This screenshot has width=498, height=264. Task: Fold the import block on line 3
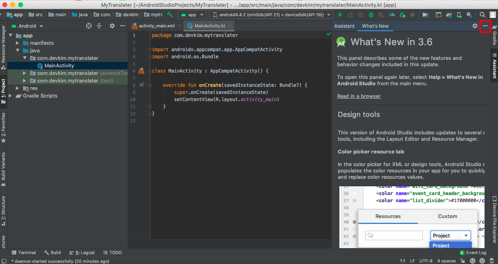(150, 50)
